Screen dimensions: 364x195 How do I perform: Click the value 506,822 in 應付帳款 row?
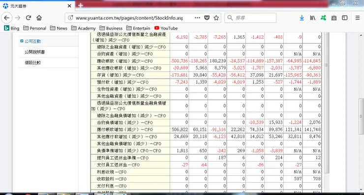click(180, 130)
